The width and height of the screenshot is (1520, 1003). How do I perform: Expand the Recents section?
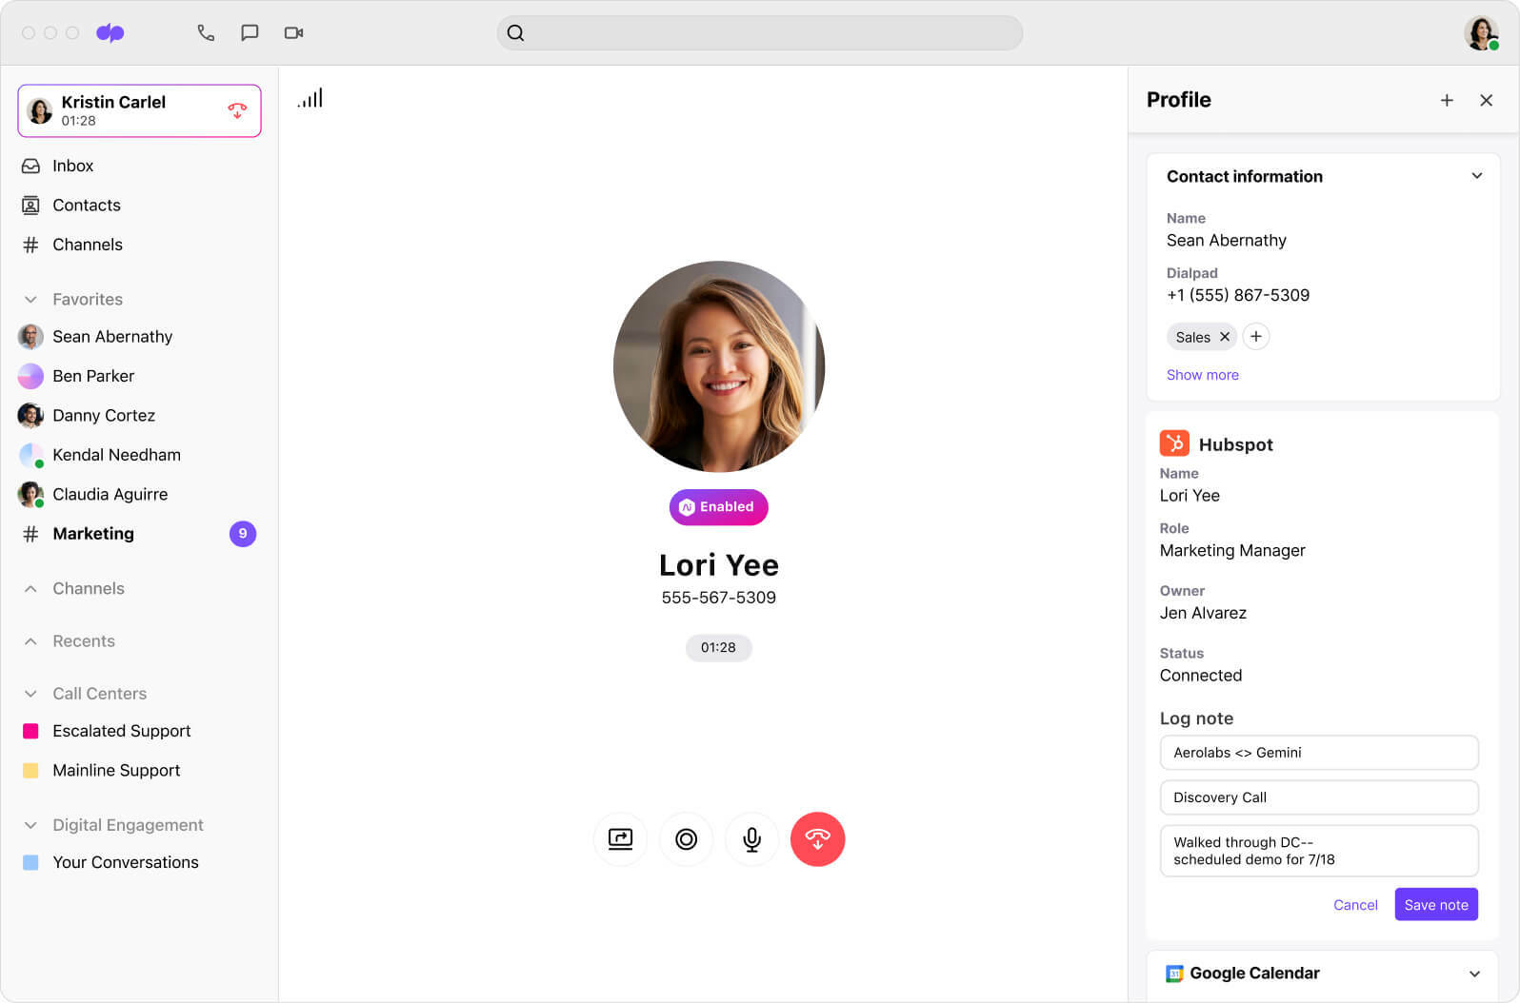[30, 641]
